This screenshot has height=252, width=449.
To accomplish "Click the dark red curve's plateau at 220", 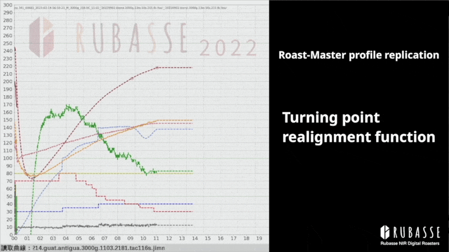I will coord(174,67).
